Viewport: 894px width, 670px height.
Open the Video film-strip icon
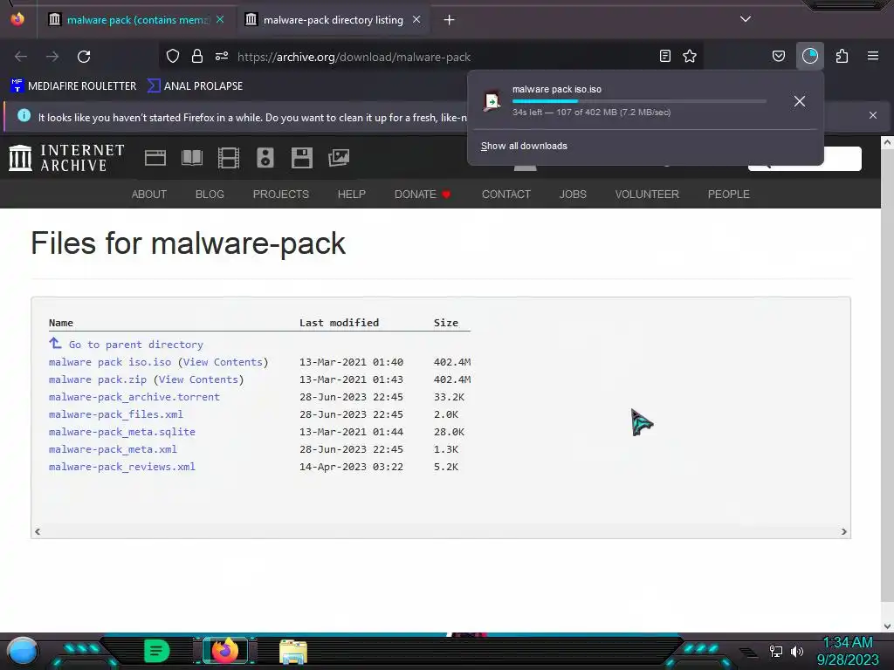(x=229, y=158)
